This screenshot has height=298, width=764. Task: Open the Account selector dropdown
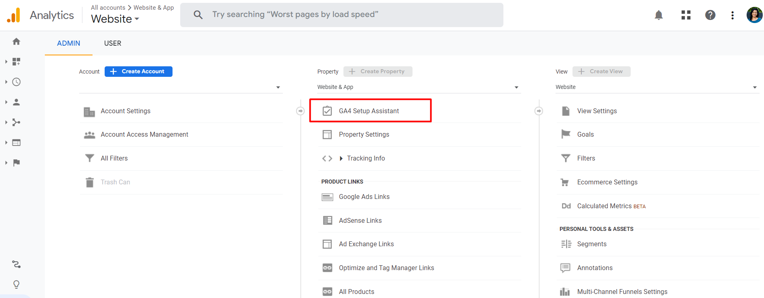(x=180, y=87)
